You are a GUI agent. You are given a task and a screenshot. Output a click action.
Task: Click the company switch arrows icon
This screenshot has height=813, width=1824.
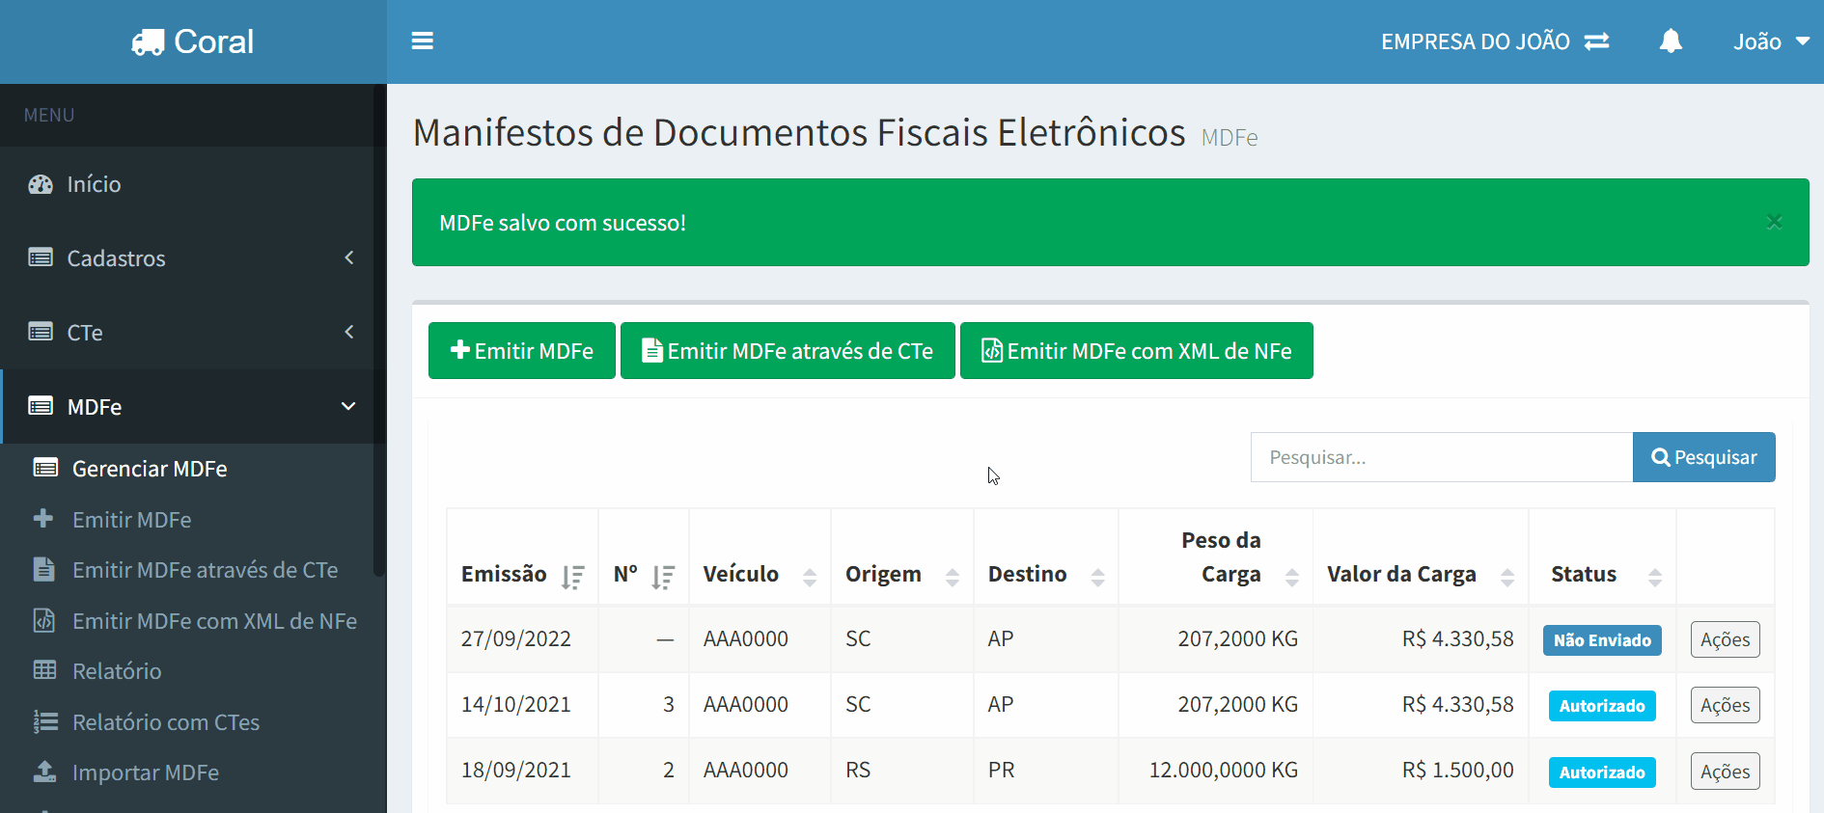click(x=1597, y=41)
